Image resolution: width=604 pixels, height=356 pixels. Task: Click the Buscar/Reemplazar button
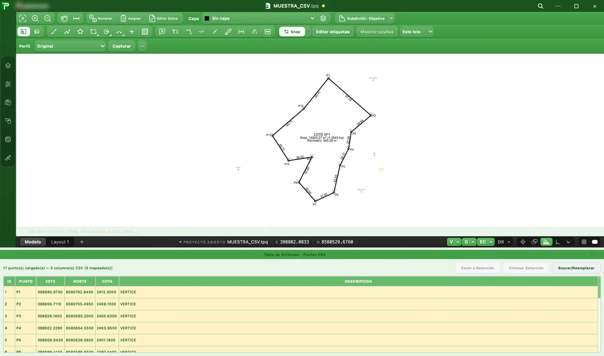(x=576, y=268)
